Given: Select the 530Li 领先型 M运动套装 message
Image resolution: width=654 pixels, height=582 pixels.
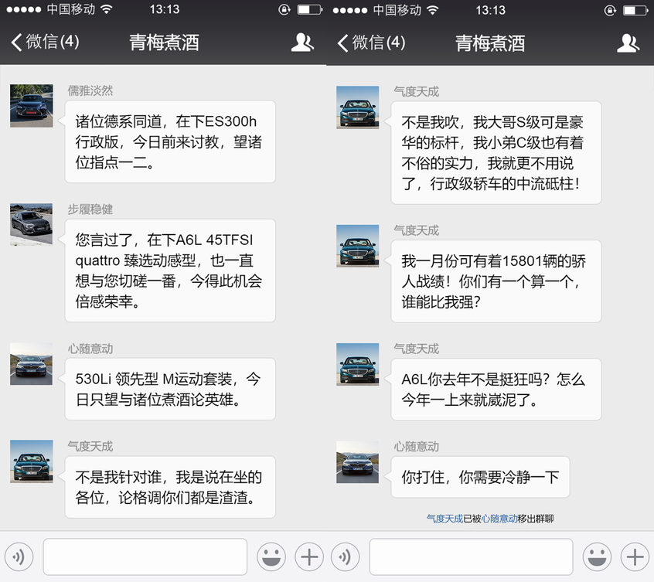Looking at the screenshot, I should [x=170, y=389].
